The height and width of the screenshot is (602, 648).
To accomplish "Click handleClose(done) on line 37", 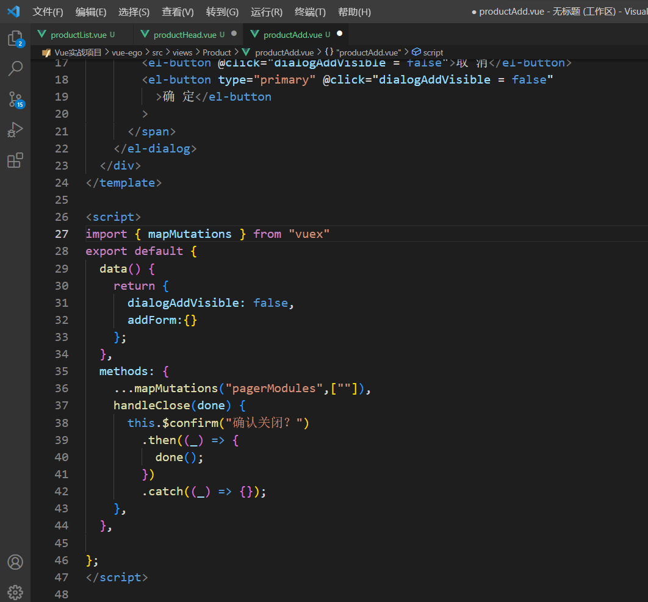I will 172,406.
